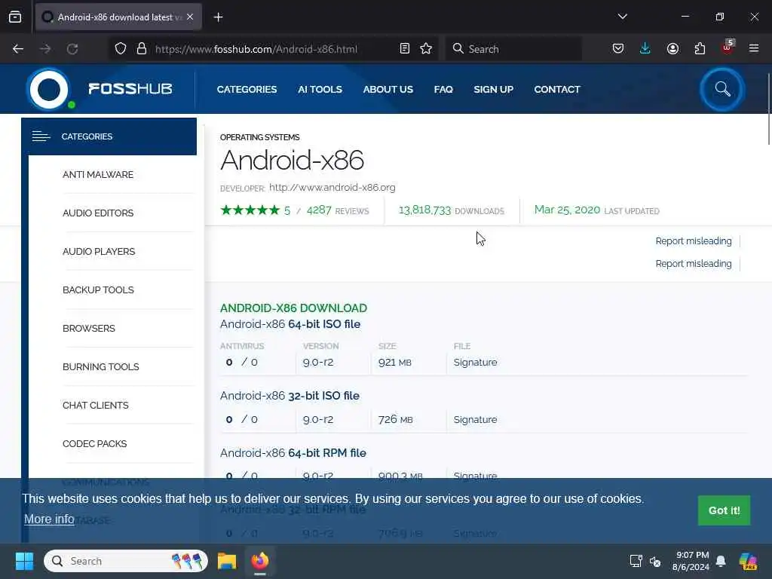The image size is (772, 579).
Task: Open the SIGN UP nav item
Action: (493, 89)
